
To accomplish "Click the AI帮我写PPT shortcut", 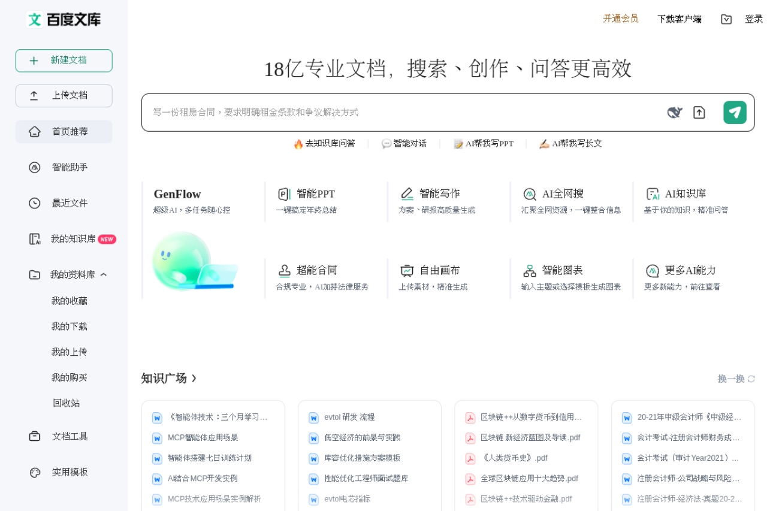I will click(x=484, y=144).
